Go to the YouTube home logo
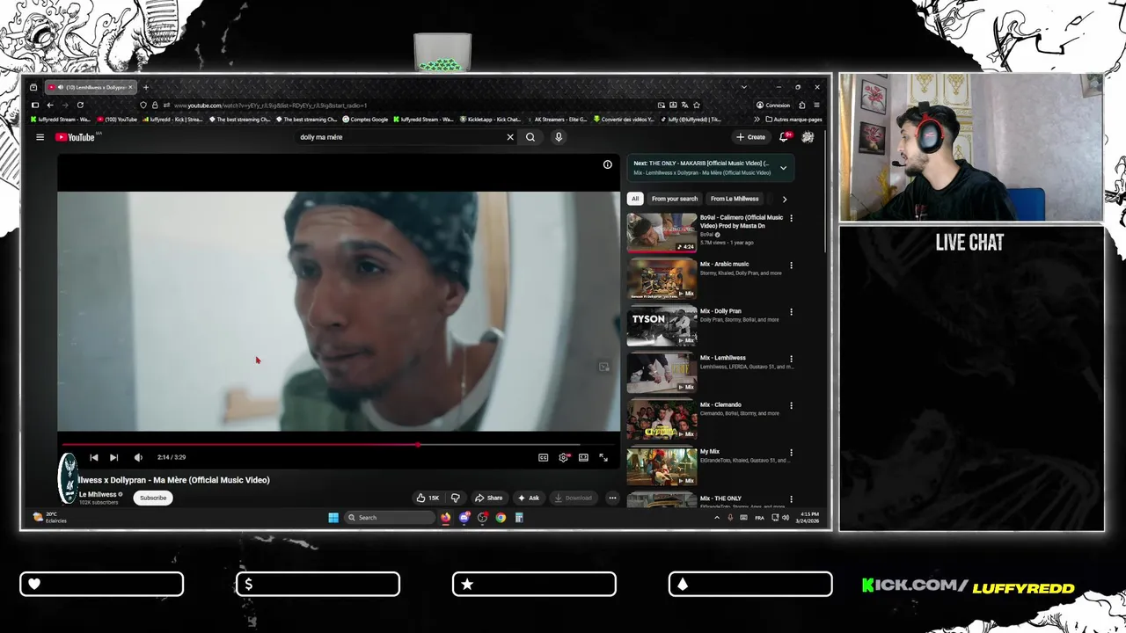This screenshot has height=633, width=1126. (76, 137)
